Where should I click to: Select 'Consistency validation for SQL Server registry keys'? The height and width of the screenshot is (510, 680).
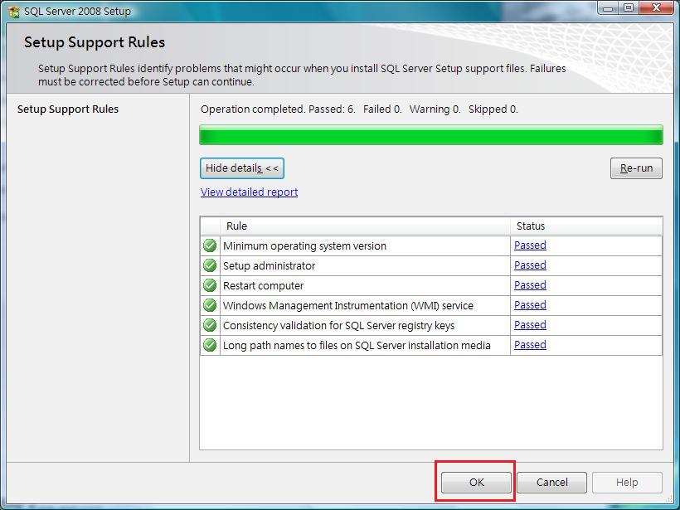[x=338, y=326]
